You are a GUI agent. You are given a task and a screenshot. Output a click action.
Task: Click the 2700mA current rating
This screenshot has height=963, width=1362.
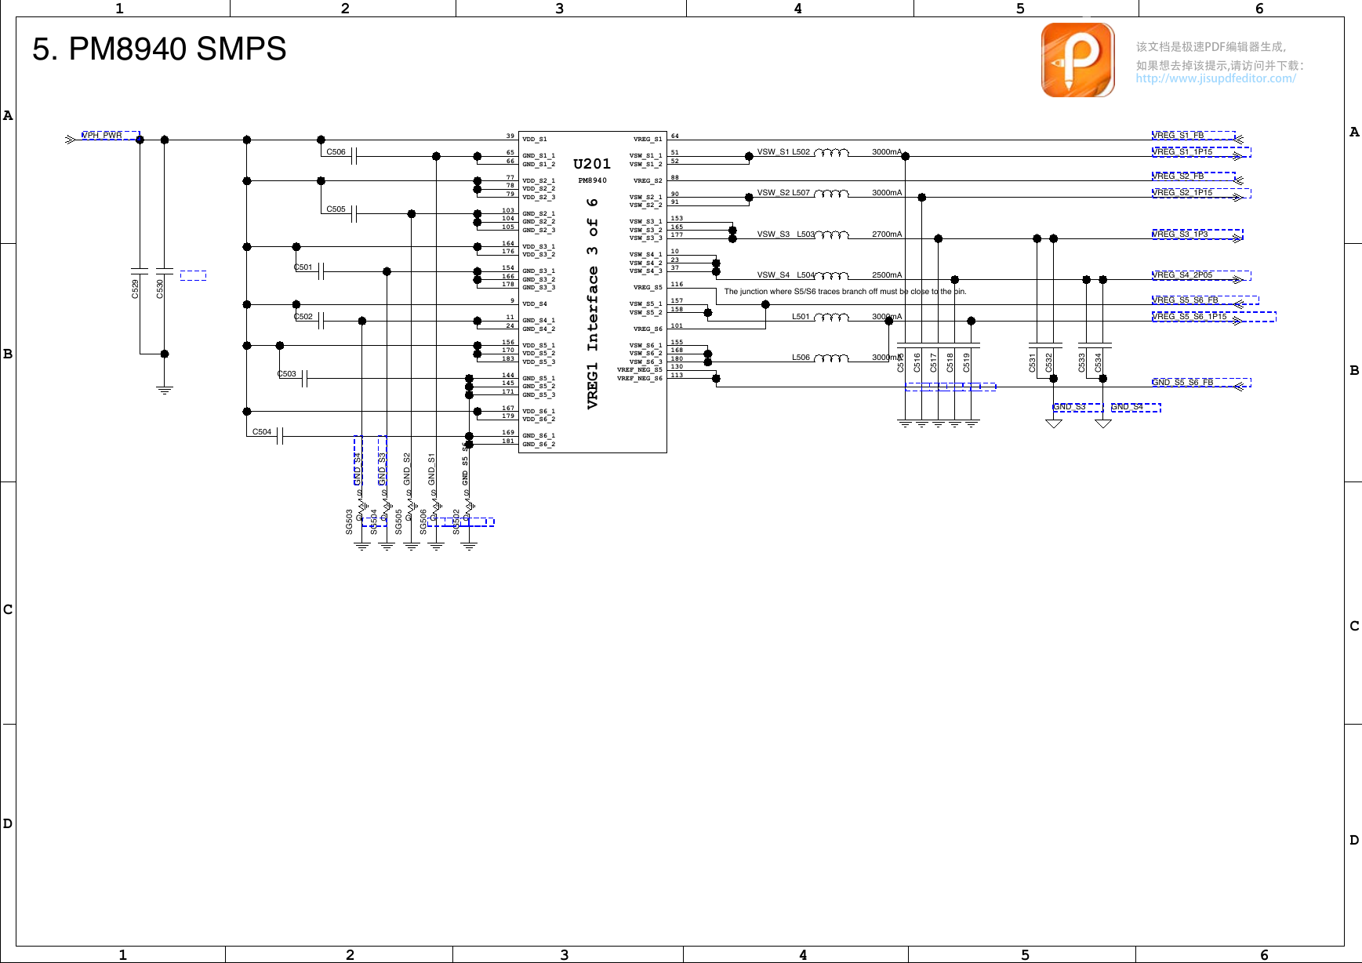click(x=887, y=234)
